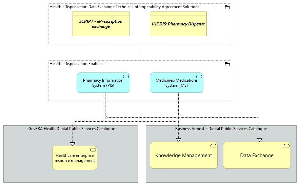This screenshot has width=300, height=186.
Task: Click service icon on Data Exchange node
Action: coord(286,146)
